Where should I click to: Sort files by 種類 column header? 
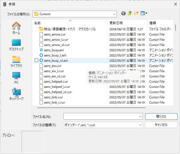[160, 23]
